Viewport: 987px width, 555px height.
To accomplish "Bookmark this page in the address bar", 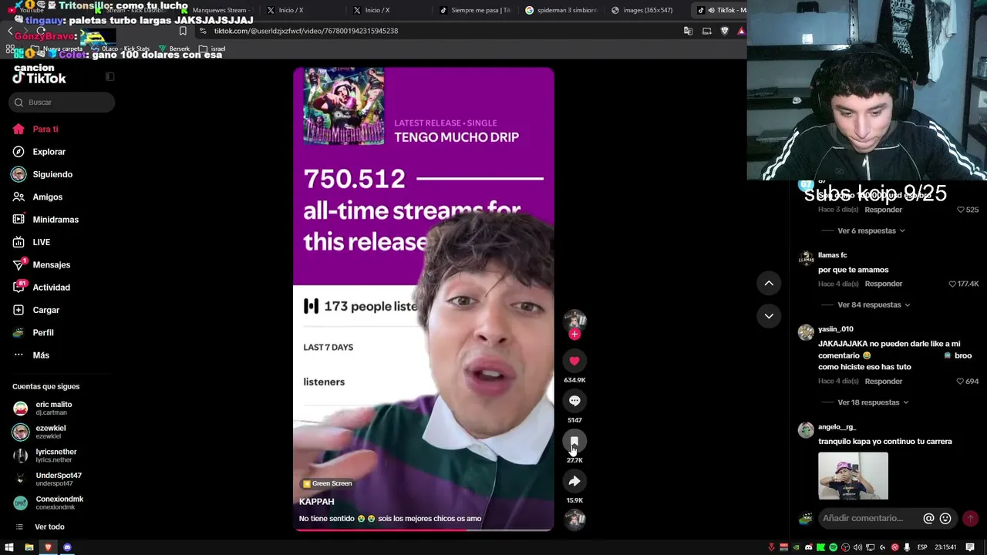I will [183, 31].
